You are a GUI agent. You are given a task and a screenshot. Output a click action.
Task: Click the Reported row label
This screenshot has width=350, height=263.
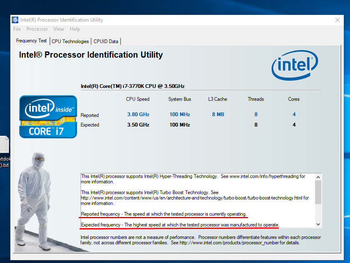pyautogui.click(x=90, y=115)
